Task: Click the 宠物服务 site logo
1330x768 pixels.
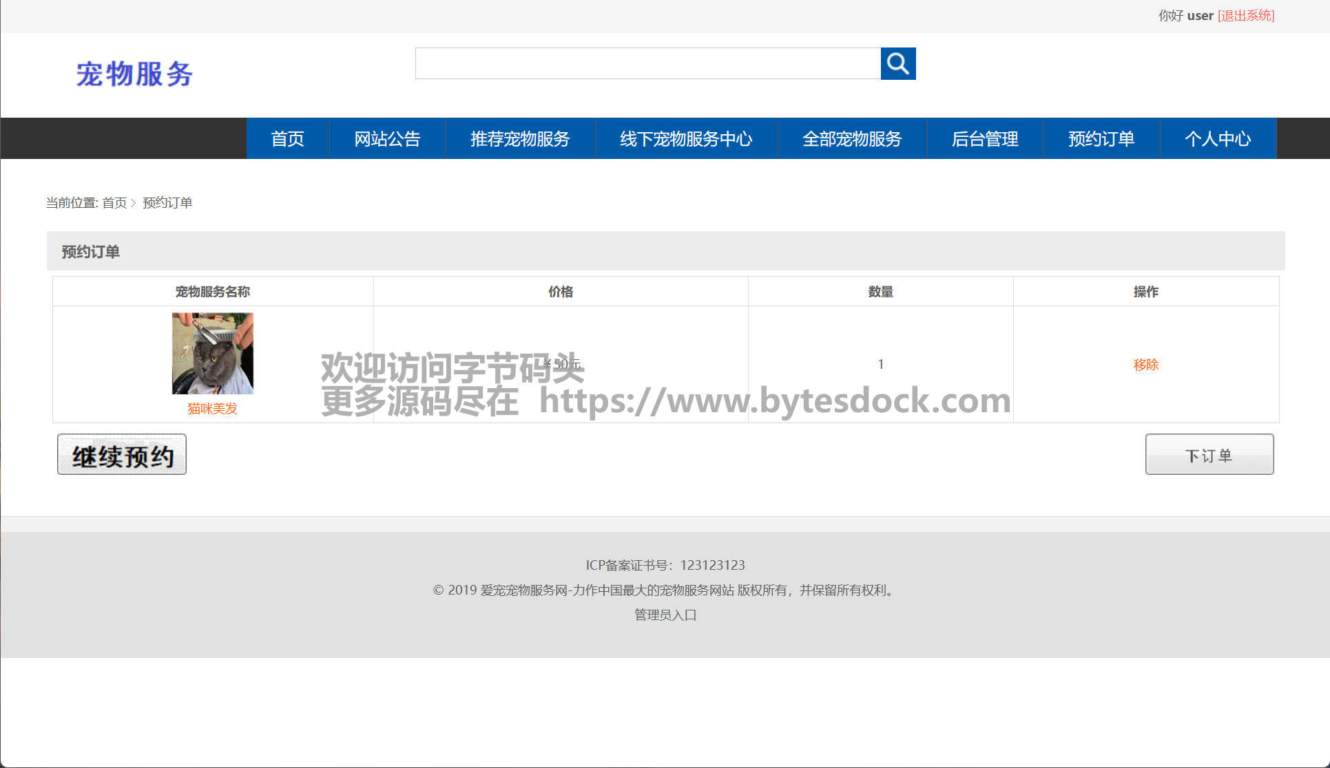Action: (x=134, y=74)
